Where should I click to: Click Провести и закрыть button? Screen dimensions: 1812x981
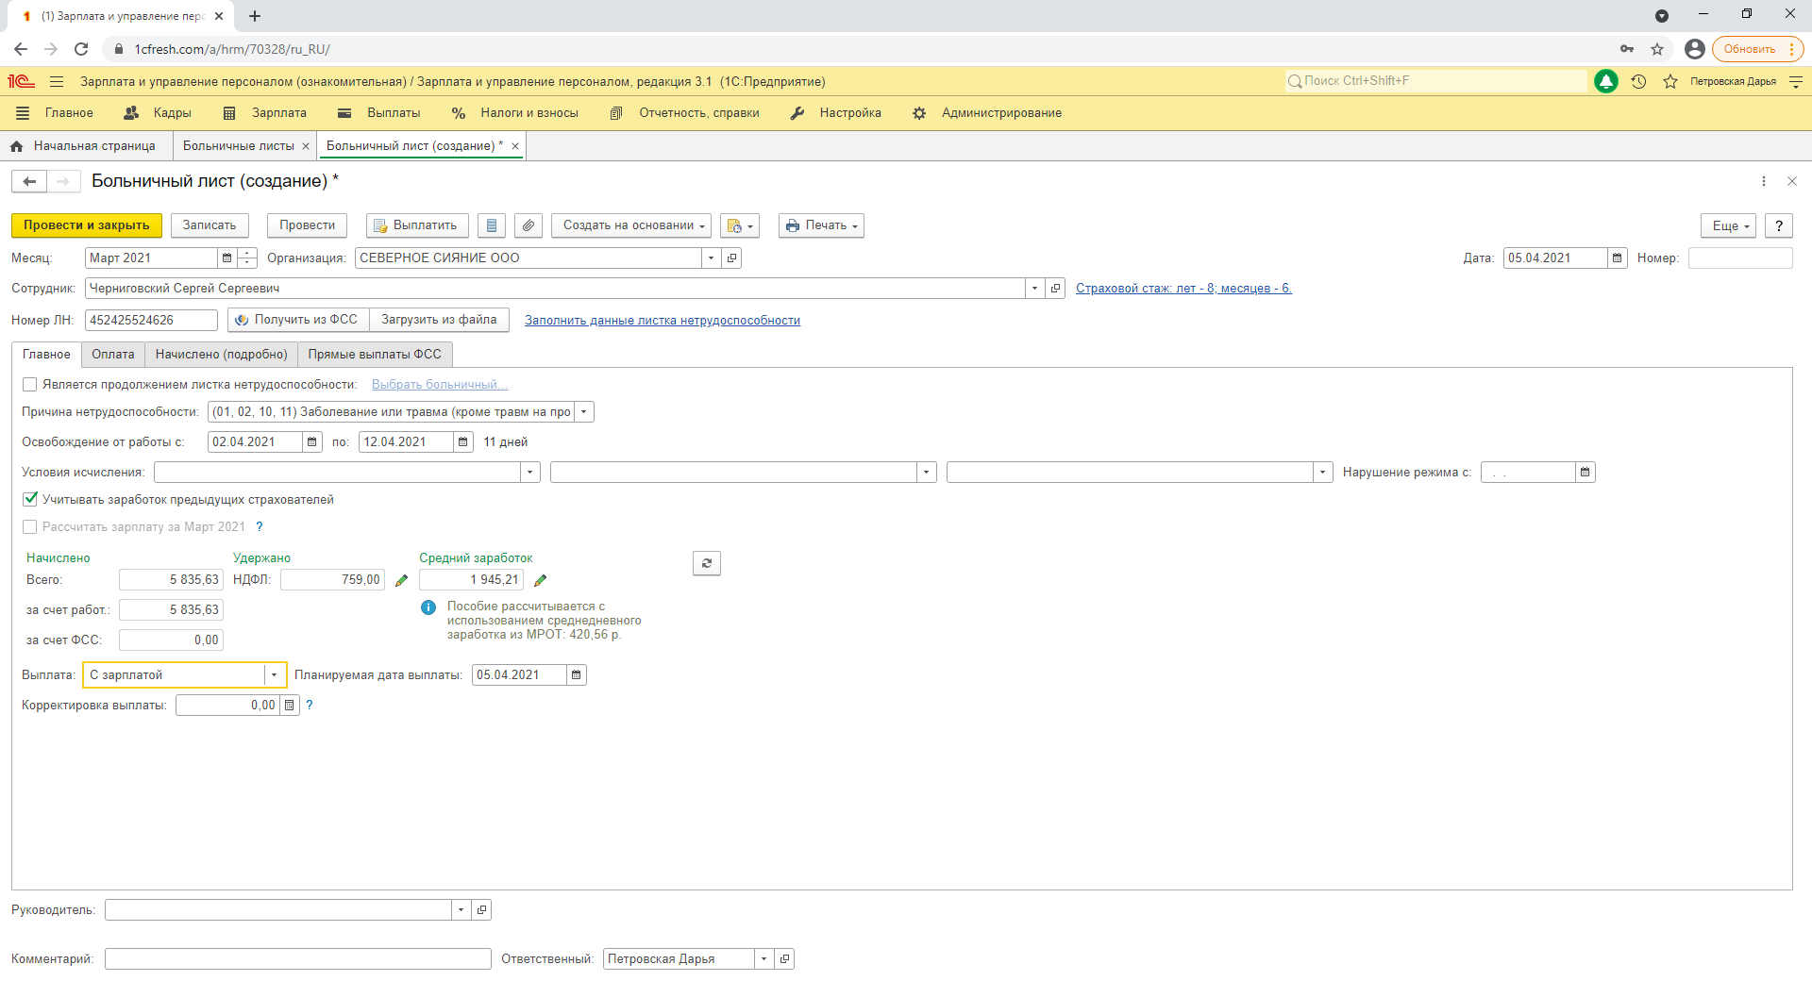coord(86,225)
